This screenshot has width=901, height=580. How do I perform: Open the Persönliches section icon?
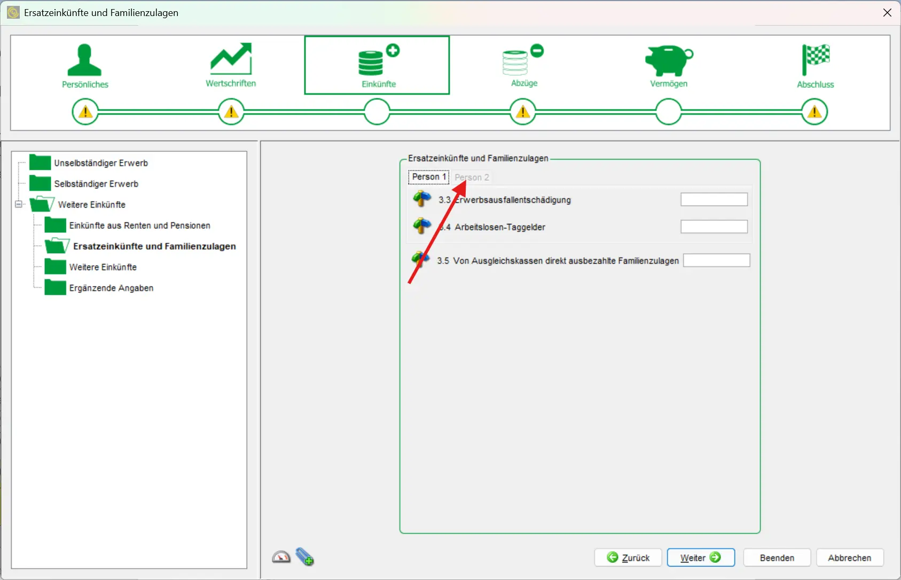(84, 60)
